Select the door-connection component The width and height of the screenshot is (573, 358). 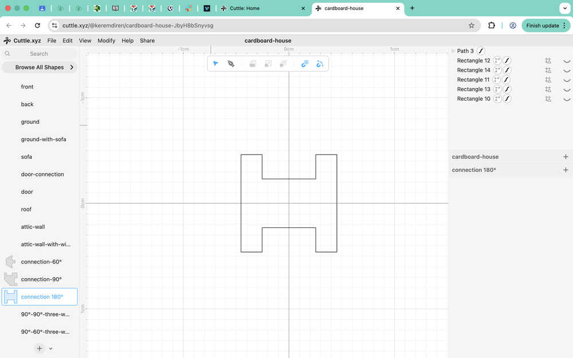coord(42,174)
